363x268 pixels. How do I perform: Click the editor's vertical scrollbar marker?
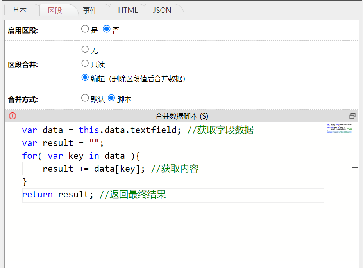tap(355, 167)
